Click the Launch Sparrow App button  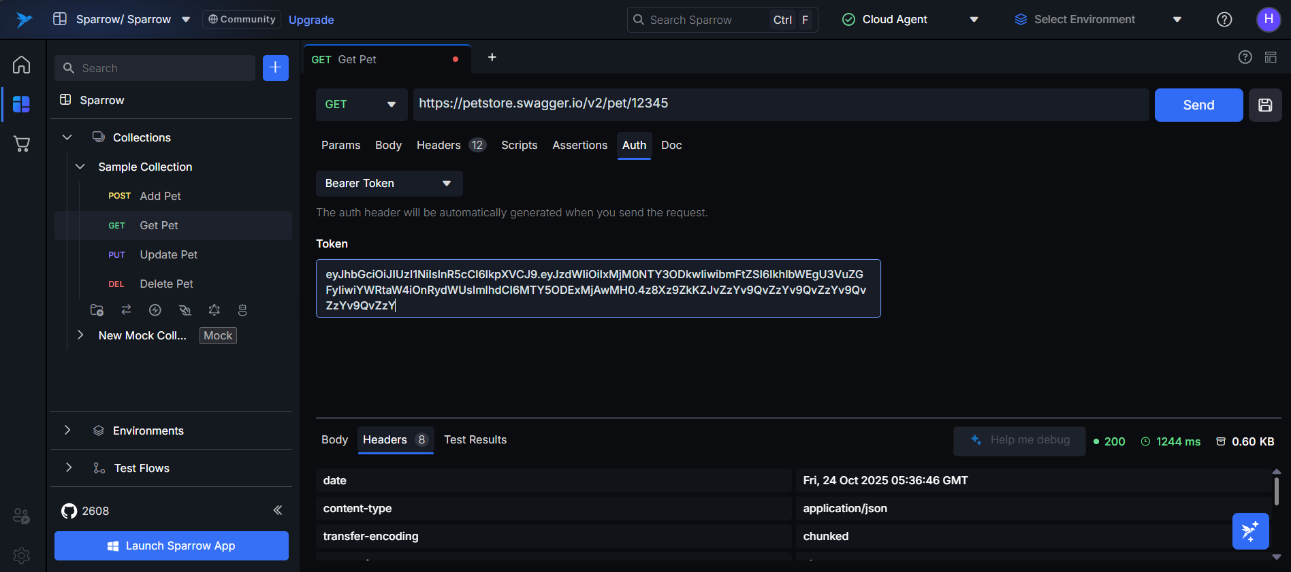pos(172,545)
